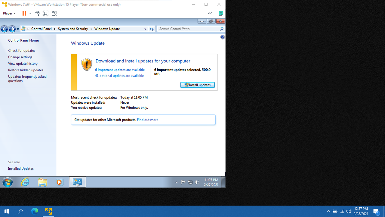385x217 pixels.
Task: Open Windows 10 taskbar search
Action: click(20, 211)
